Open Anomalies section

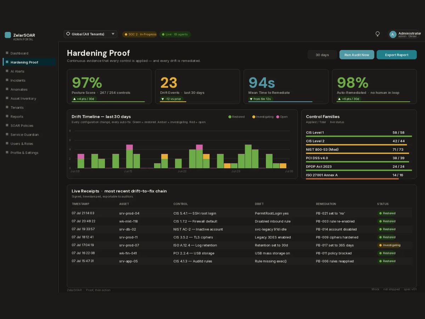tap(19, 89)
